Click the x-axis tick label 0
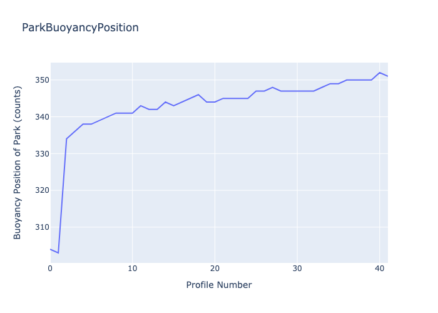 51,269
